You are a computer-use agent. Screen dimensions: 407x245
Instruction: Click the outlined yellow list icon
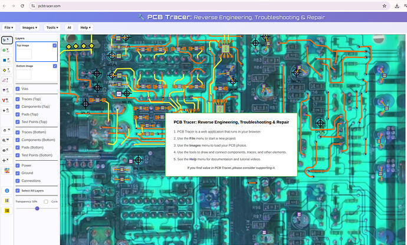7,201
